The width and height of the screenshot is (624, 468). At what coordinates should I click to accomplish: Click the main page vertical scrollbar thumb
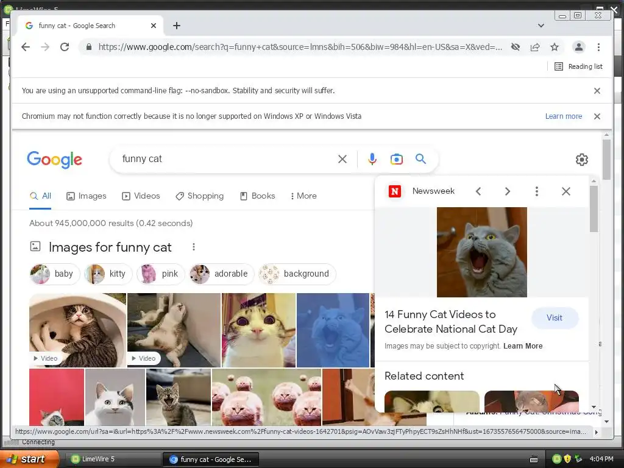tap(606, 159)
